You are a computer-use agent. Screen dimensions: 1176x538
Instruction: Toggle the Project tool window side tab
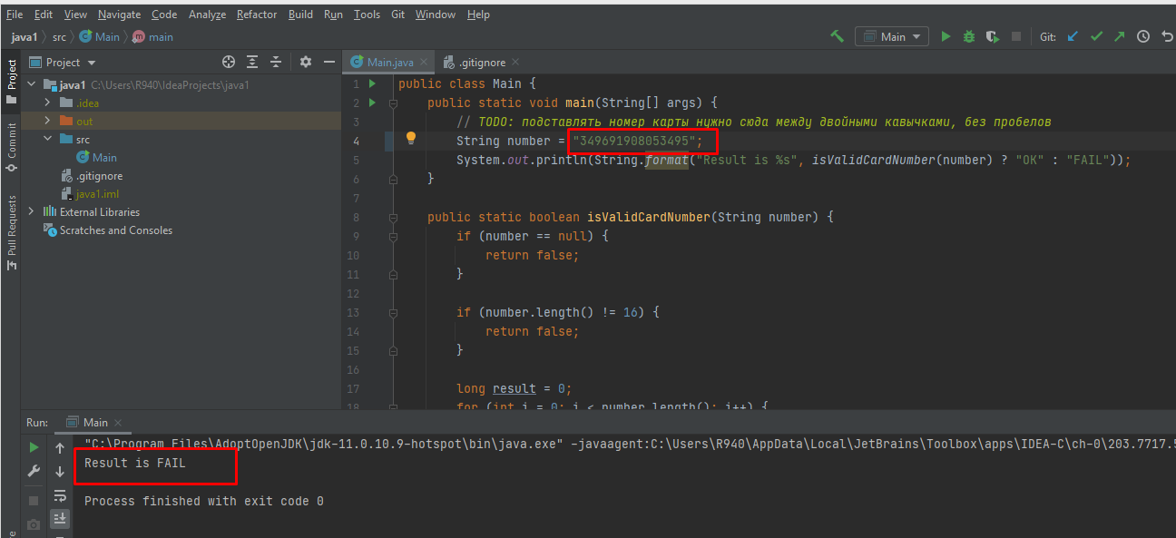[11, 81]
